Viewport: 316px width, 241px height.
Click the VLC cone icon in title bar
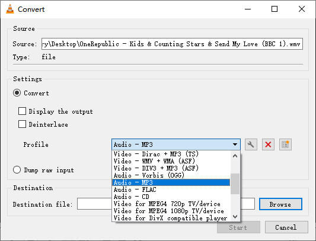click(x=10, y=9)
